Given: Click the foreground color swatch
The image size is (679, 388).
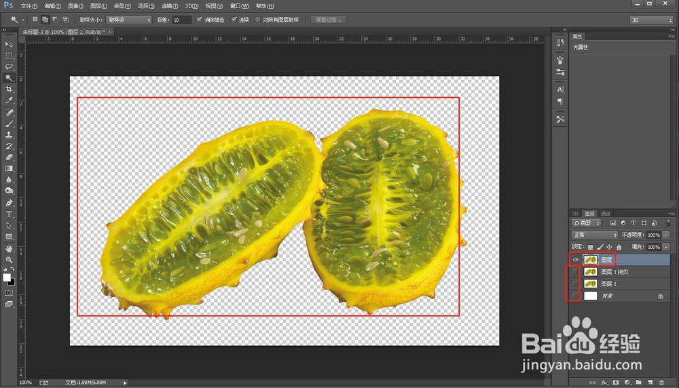Looking at the screenshot, I should click(7, 277).
